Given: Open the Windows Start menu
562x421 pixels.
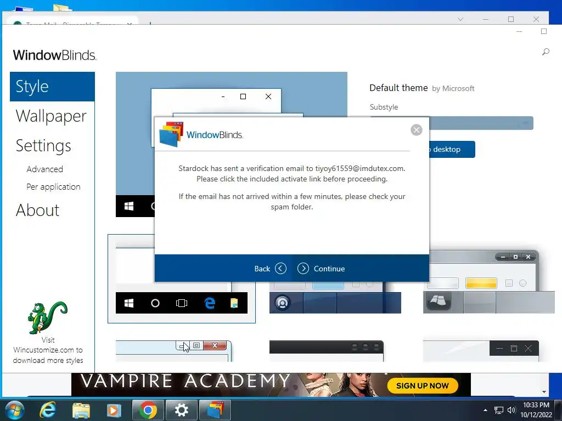Looking at the screenshot, I should point(15,410).
